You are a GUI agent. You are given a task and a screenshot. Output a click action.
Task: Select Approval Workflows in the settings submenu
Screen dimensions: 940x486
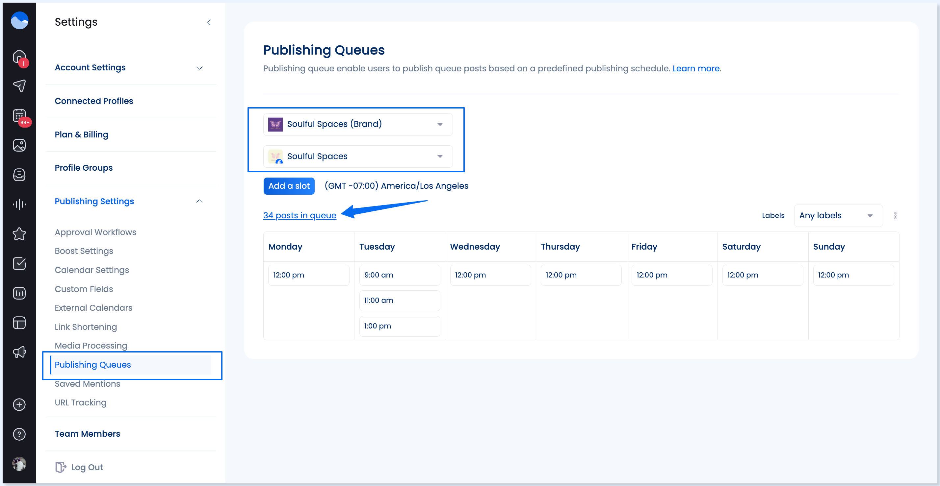click(x=95, y=232)
